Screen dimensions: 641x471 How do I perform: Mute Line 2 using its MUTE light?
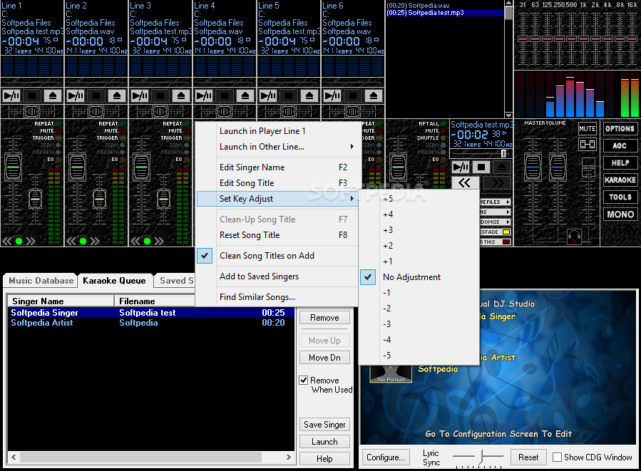pyautogui.click(x=123, y=130)
